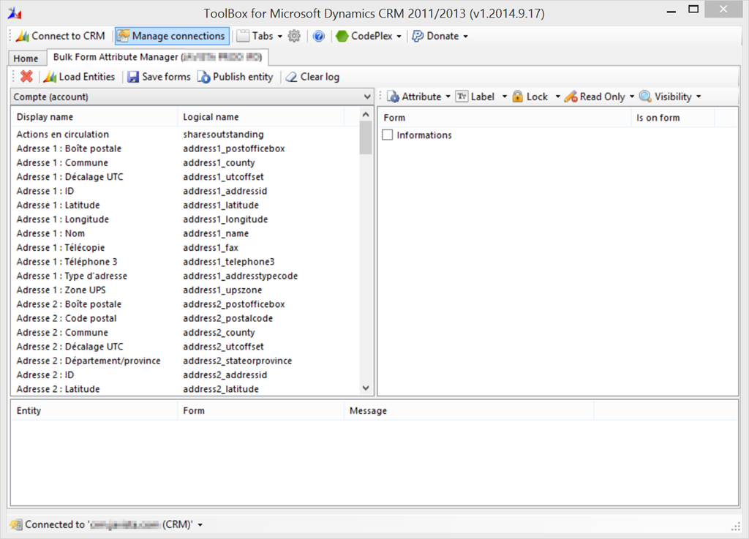
Task: Select 'Adresse 1 : Zone UPS' row
Action: tap(185, 290)
